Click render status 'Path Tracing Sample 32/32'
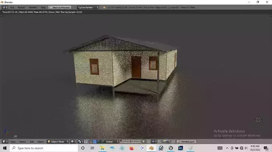Screen dimensions: 272x152 69,12
